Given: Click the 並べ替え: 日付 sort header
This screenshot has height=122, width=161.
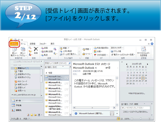Looking at the screenshot, I should (51, 67).
